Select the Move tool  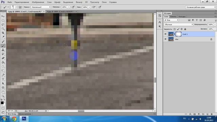3,16
